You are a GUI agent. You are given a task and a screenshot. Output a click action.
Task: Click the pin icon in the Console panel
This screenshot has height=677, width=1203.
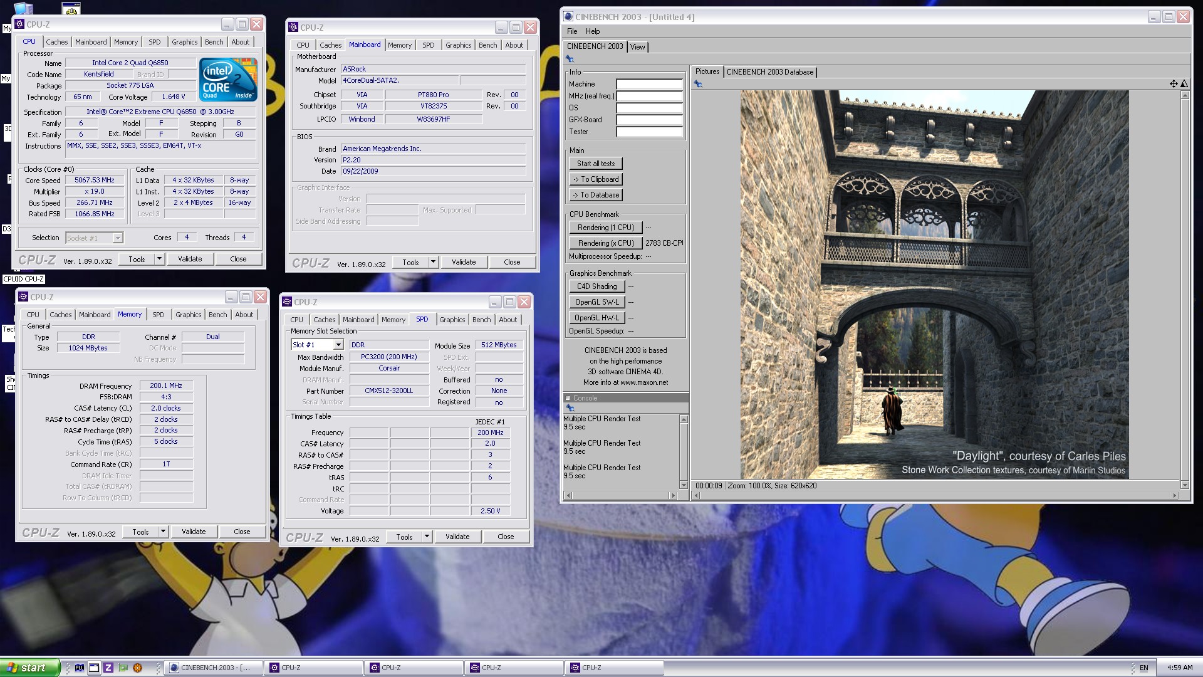coord(570,408)
